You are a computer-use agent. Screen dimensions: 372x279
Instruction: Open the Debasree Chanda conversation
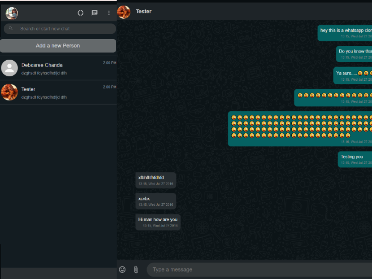58,68
